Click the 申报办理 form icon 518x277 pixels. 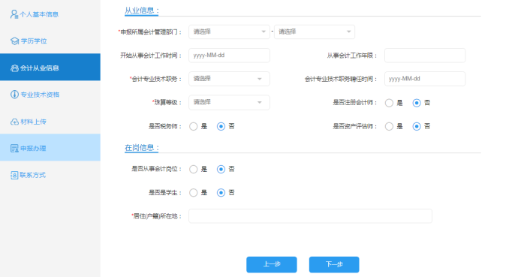(14, 148)
